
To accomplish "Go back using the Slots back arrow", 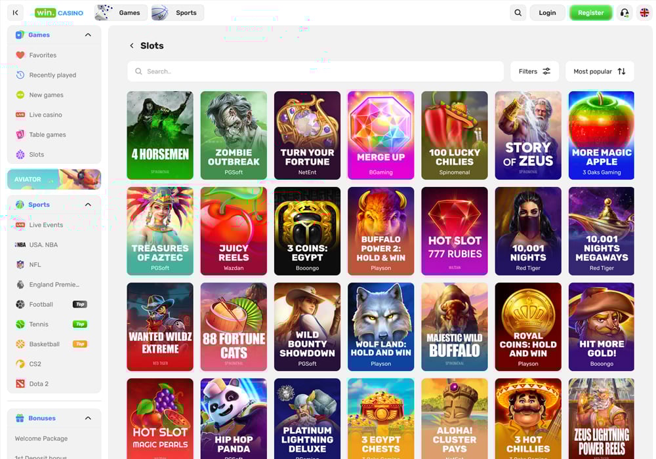I will pos(132,46).
